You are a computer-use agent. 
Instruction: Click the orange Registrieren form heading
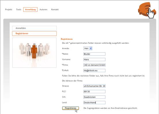tap(67, 39)
